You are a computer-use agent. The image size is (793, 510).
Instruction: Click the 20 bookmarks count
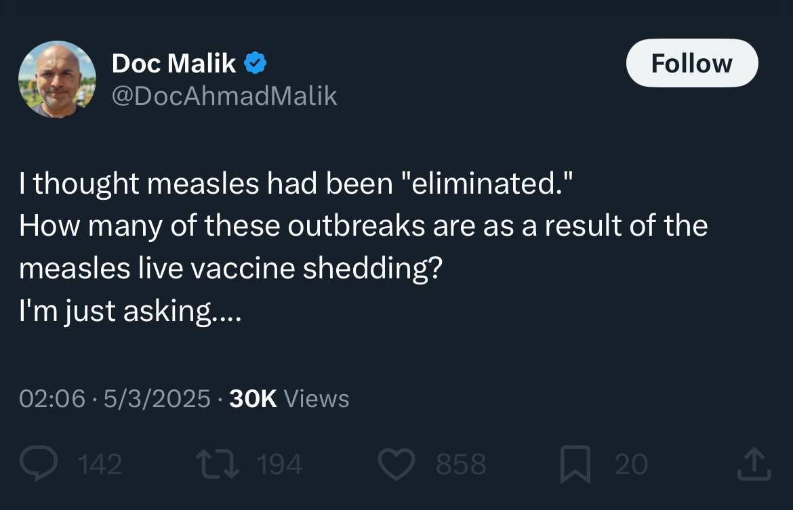click(x=631, y=464)
